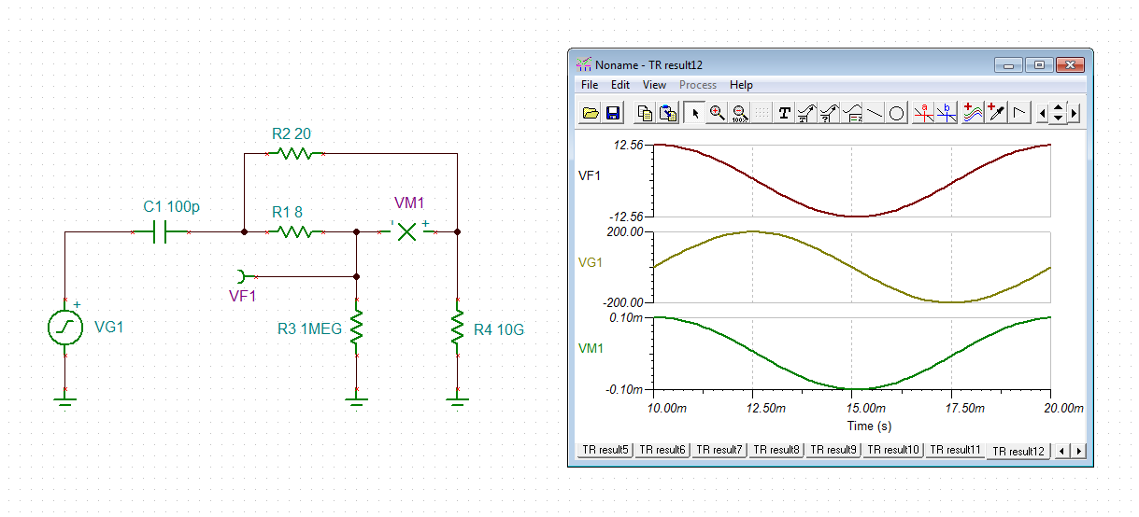
Task: Click the 200.00 axis value
Action: (625, 231)
